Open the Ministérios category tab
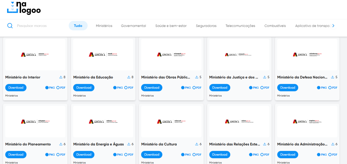This screenshot has height=164, width=347. 104,26
